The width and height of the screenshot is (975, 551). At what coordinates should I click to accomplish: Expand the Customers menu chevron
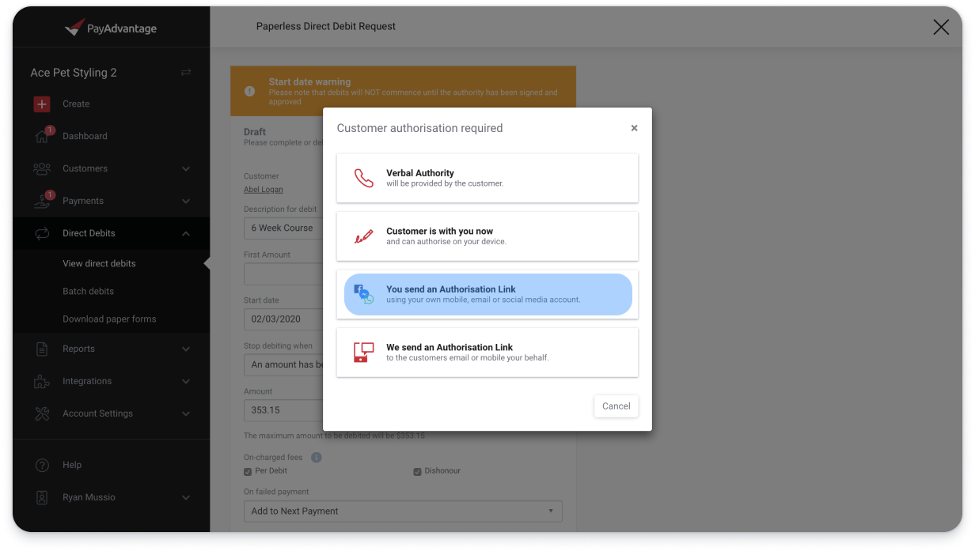click(186, 168)
